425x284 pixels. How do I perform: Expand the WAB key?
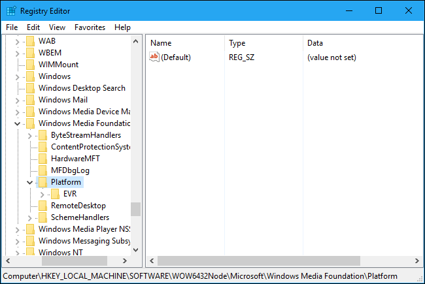pos(18,42)
